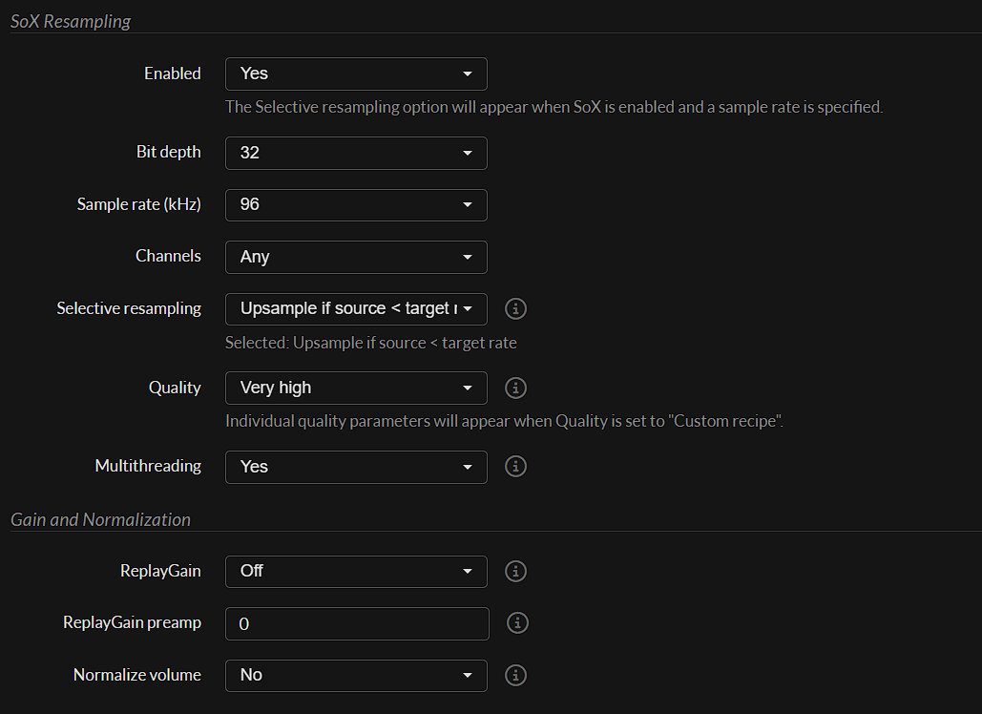Click the Gain and Normalization heading
Screen dimensions: 982x714
pos(100,520)
